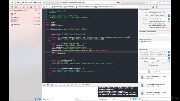The width and height of the screenshot is (180, 101).
Task: Show the Standard editor
Action: click(x=147, y=3)
